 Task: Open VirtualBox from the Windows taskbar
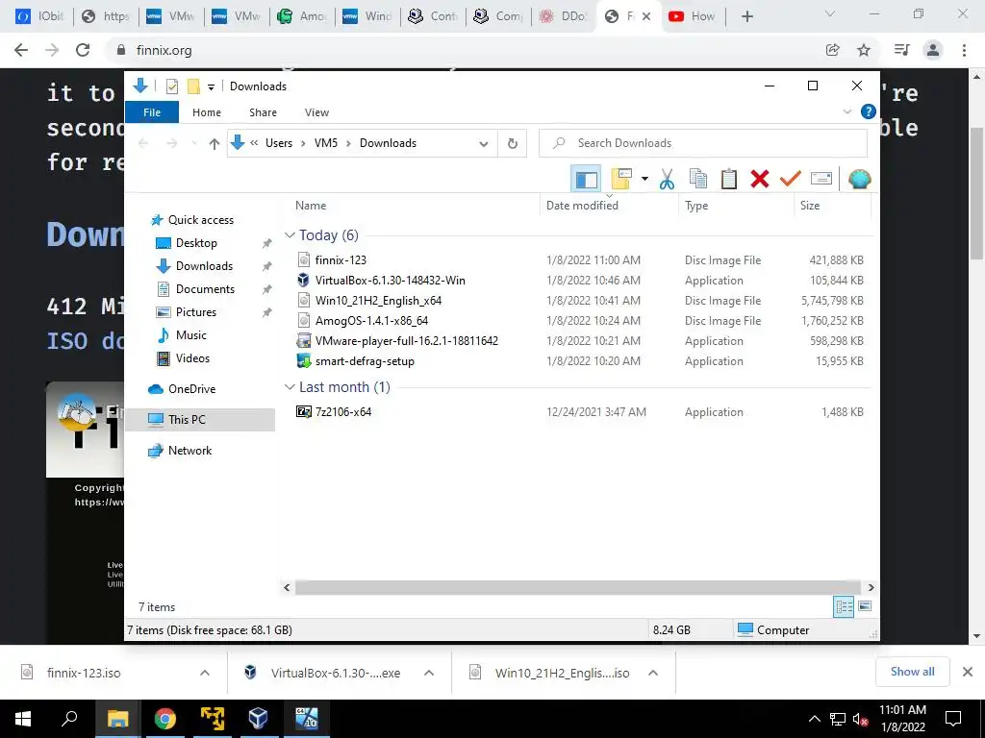[x=258, y=718]
